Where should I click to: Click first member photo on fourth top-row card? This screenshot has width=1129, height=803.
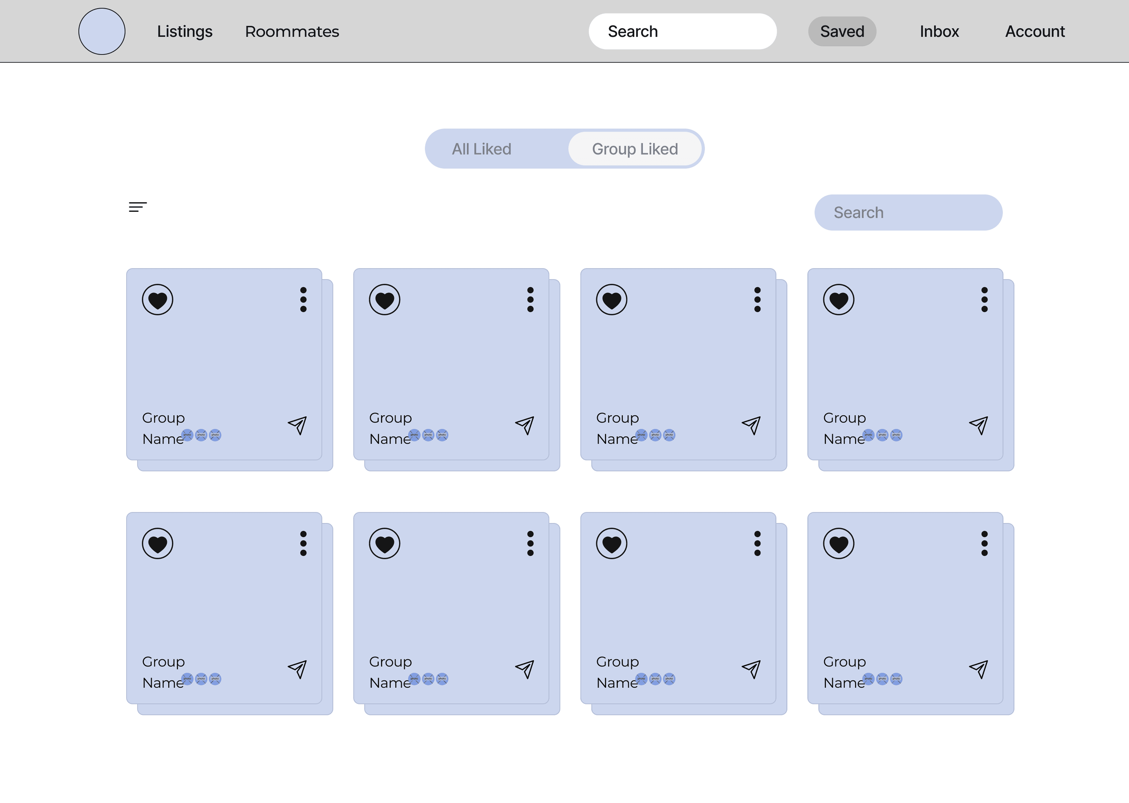click(x=868, y=435)
